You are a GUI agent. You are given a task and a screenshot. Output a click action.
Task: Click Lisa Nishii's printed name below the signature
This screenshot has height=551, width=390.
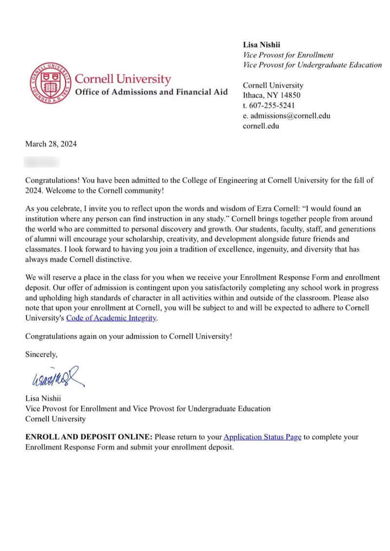click(x=45, y=399)
